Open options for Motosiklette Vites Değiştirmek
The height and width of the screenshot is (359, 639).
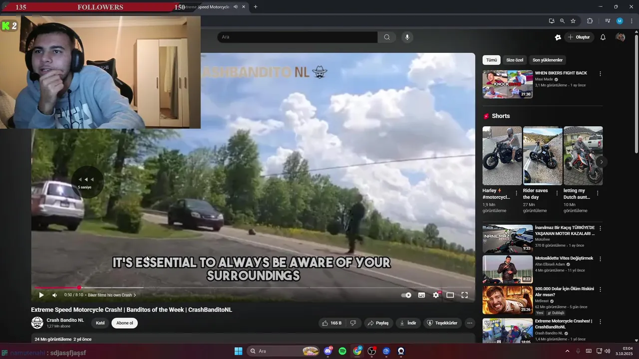point(600,259)
